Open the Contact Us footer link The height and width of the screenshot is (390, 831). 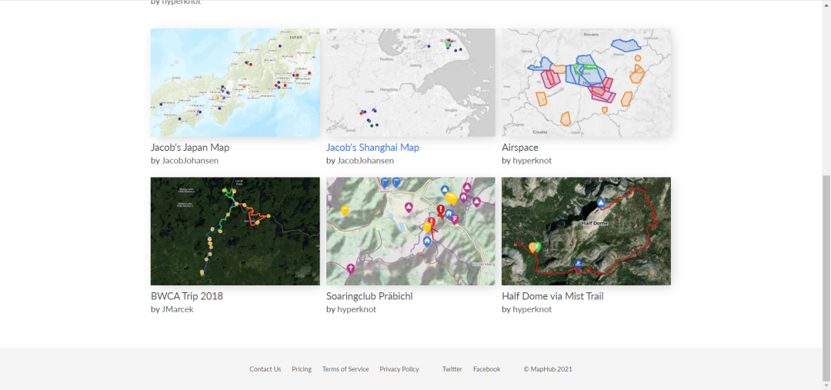pos(265,369)
